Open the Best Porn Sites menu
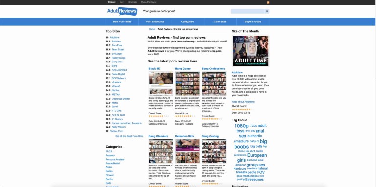The height and width of the screenshot is (187, 376). pyautogui.click(x=122, y=21)
